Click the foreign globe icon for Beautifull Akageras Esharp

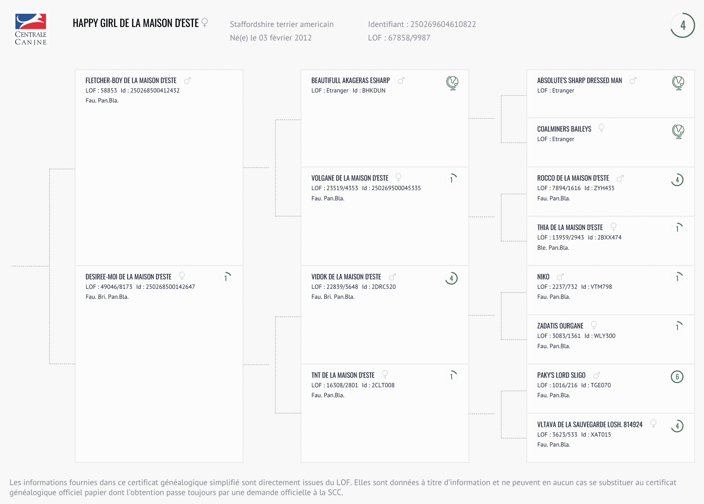pyautogui.click(x=452, y=83)
